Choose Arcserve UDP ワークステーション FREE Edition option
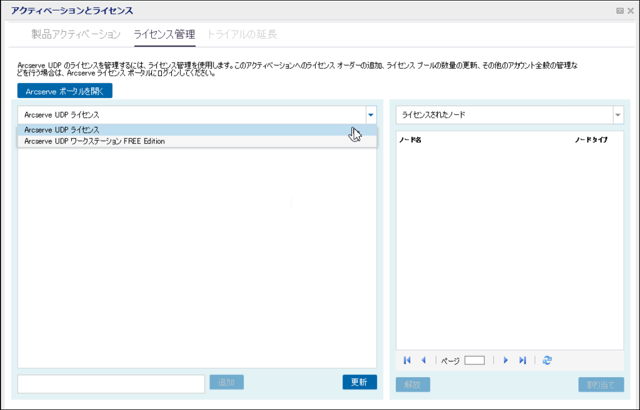Viewport: 640px width, 410px height. (197, 141)
